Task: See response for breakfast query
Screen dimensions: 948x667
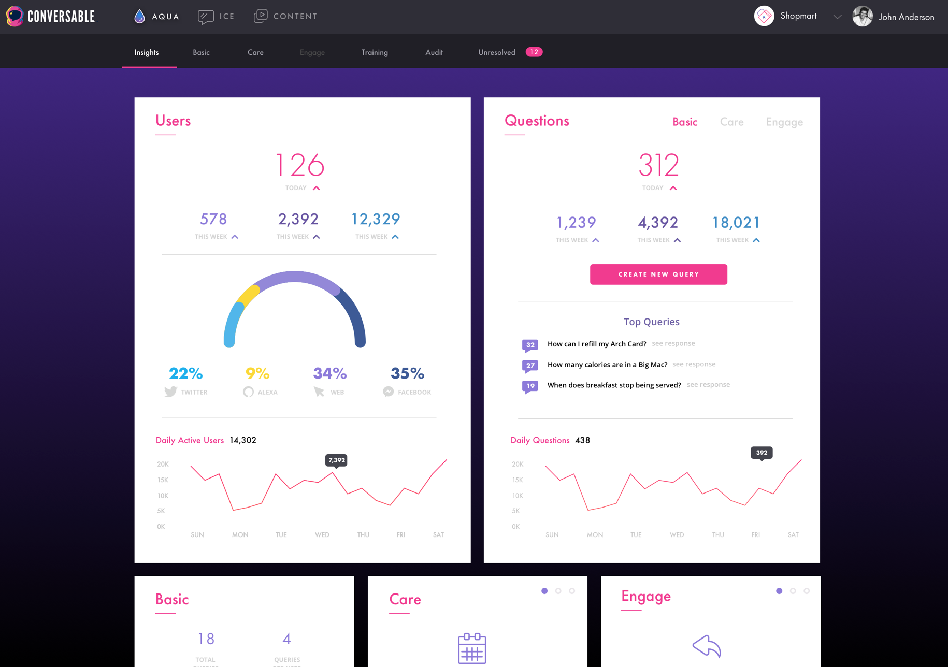Action: pyautogui.click(x=708, y=384)
